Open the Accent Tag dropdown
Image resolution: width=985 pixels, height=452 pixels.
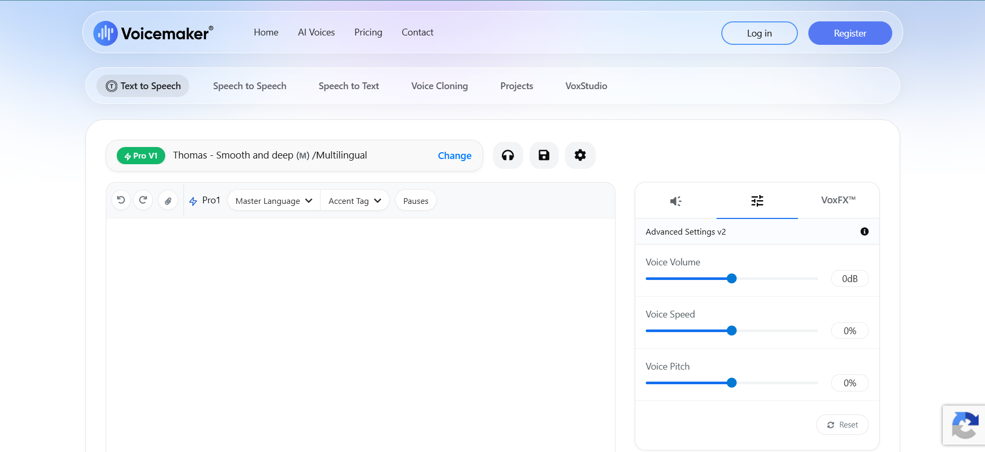(x=355, y=201)
